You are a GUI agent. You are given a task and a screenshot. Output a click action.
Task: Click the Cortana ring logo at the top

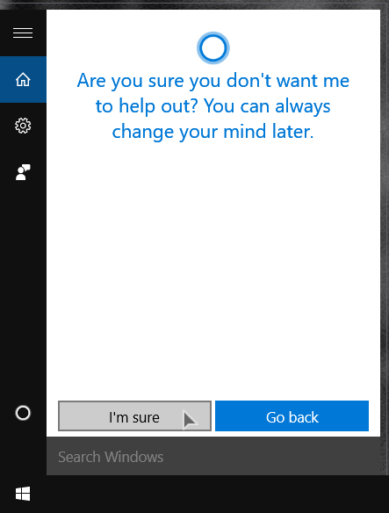(x=213, y=48)
